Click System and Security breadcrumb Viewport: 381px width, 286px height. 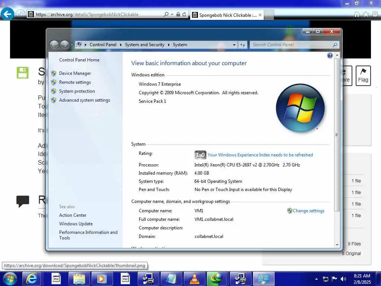(x=145, y=45)
